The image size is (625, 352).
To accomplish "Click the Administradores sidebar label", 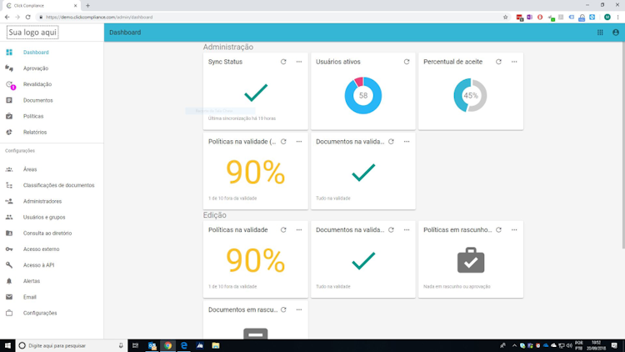I will tap(42, 201).
